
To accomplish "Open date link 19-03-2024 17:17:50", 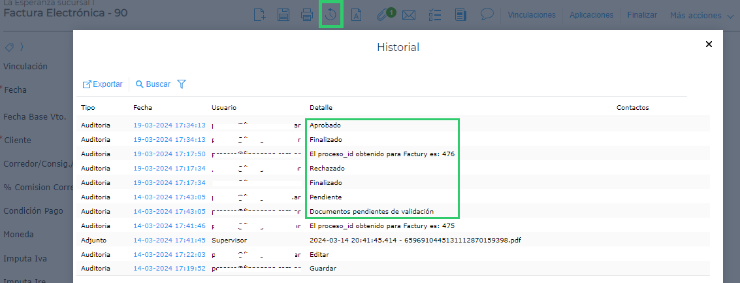I will 169,154.
